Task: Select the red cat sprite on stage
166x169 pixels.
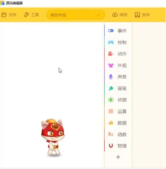Action: (53, 137)
